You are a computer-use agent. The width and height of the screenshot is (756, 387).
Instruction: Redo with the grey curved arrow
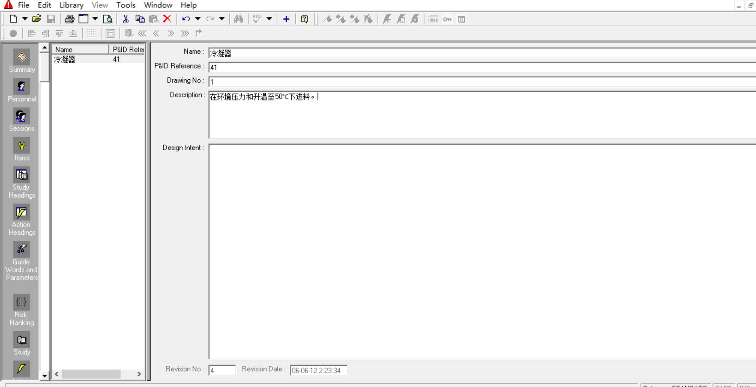pyautogui.click(x=210, y=19)
